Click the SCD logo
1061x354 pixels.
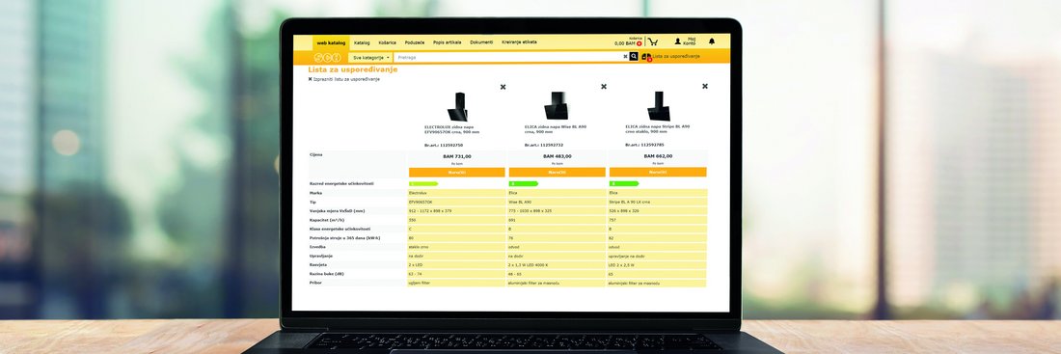click(328, 58)
